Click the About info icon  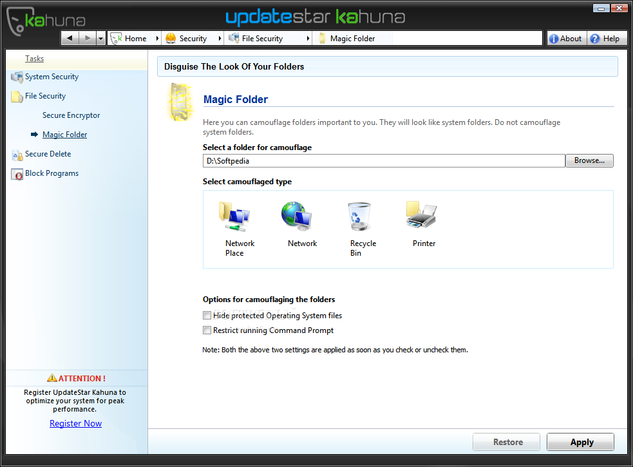[x=554, y=39]
